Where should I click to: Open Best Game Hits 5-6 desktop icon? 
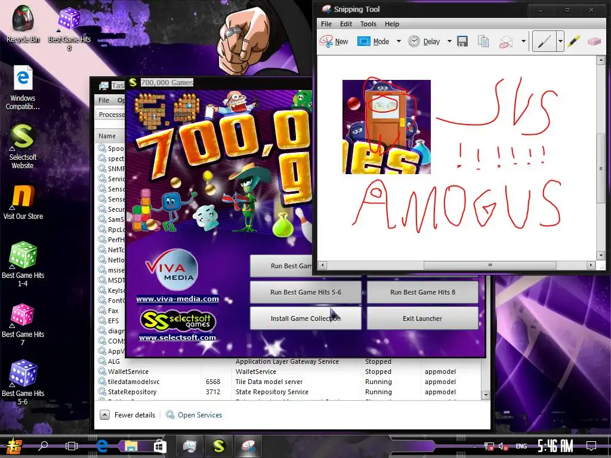click(x=23, y=382)
